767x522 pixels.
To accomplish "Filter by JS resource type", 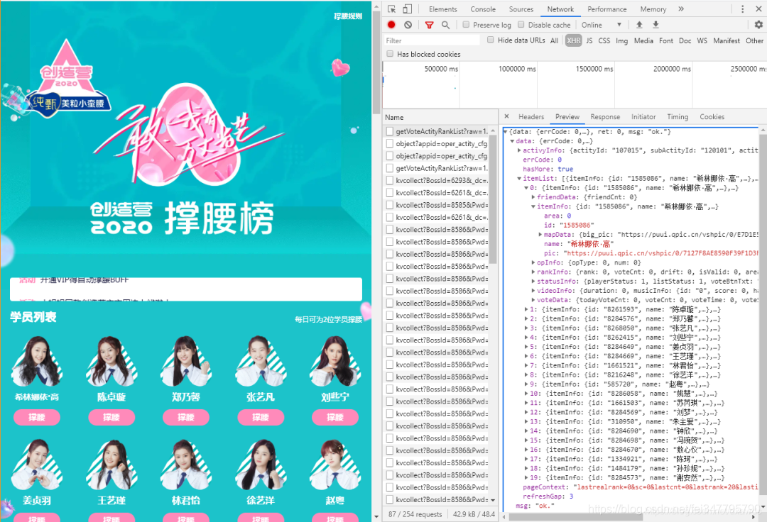I will [x=589, y=40].
